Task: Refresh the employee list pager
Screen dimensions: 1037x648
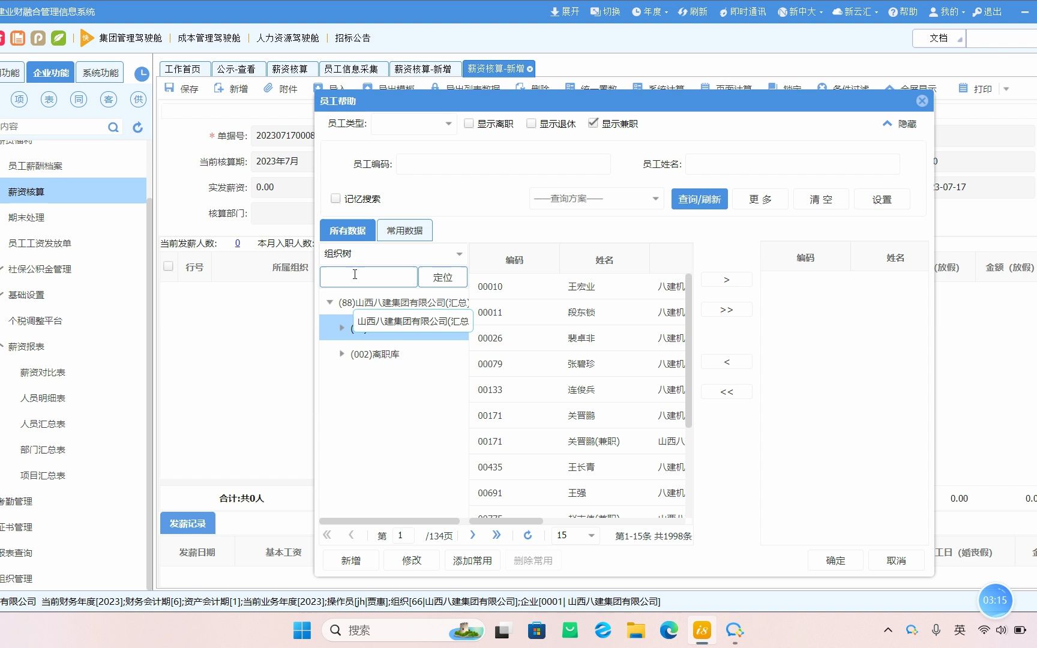Action: [x=528, y=535]
